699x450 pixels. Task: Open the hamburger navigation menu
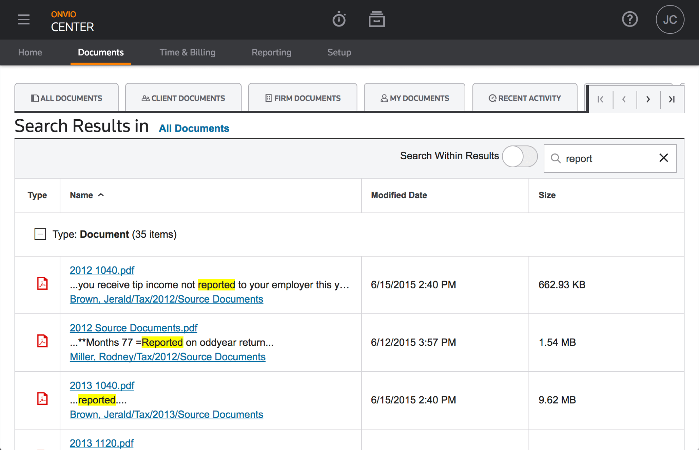[24, 19]
